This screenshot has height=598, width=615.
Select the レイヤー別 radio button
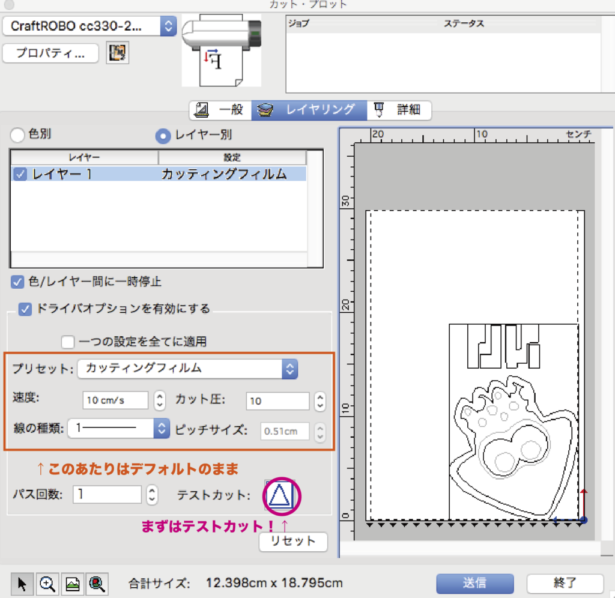tap(163, 136)
